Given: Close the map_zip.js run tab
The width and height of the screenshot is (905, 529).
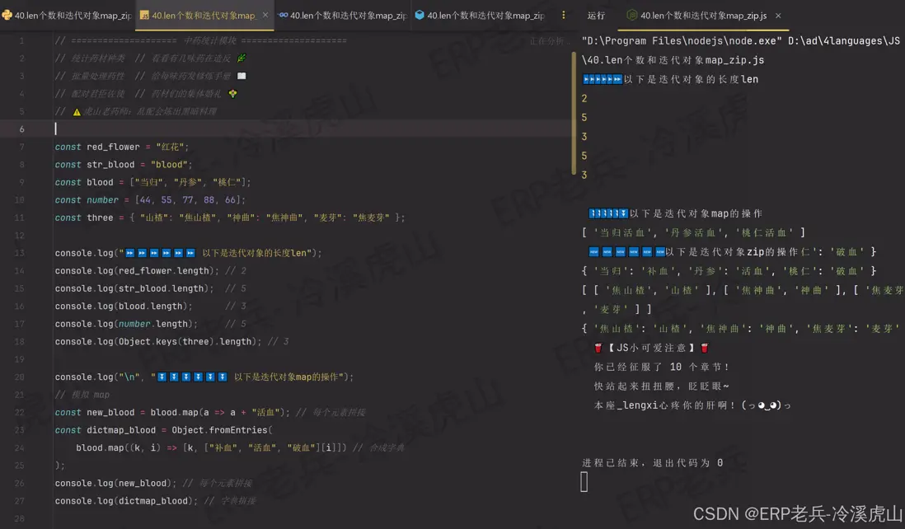Looking at the screenshot, I should pos(778,16).
